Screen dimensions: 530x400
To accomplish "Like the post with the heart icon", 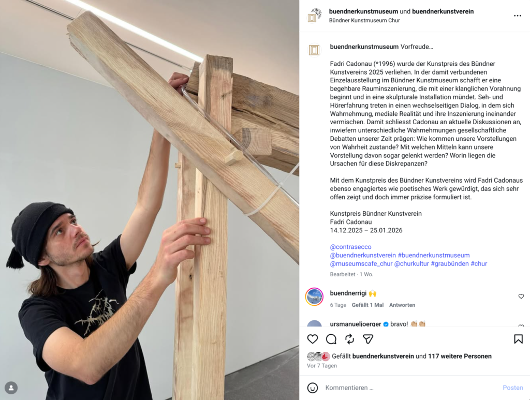I will pos(312,339).
